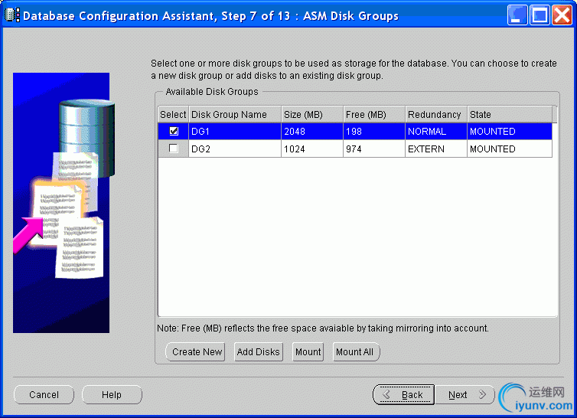Click the Select column header

[173, 115]
